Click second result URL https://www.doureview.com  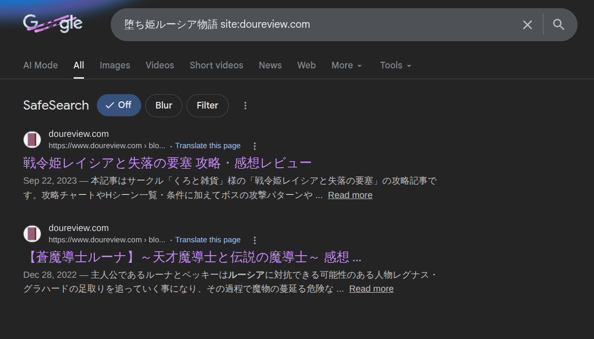[x=107, y=240]
